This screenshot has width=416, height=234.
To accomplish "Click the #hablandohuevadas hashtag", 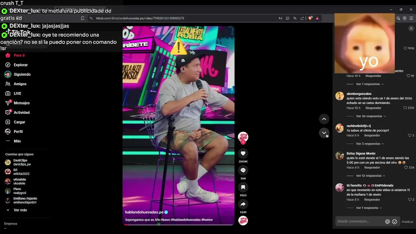I will [x=185, y=220].
